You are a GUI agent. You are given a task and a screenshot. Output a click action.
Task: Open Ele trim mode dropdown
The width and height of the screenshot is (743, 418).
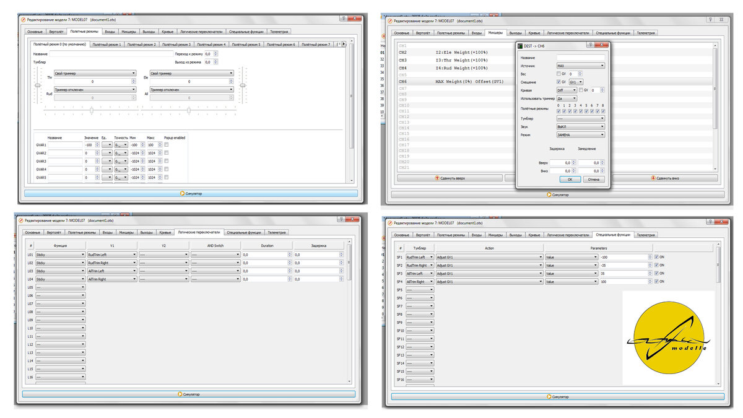tap(192, 73)
